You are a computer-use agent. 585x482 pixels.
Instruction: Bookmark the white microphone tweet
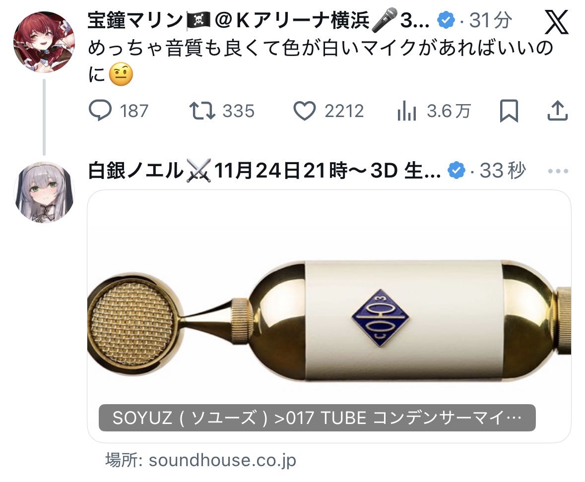tap(509, 111)
